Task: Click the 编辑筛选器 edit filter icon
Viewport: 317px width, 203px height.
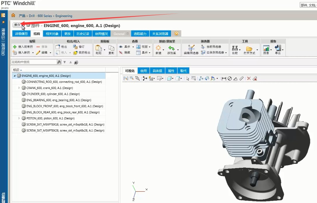Action: click(191, 48)
